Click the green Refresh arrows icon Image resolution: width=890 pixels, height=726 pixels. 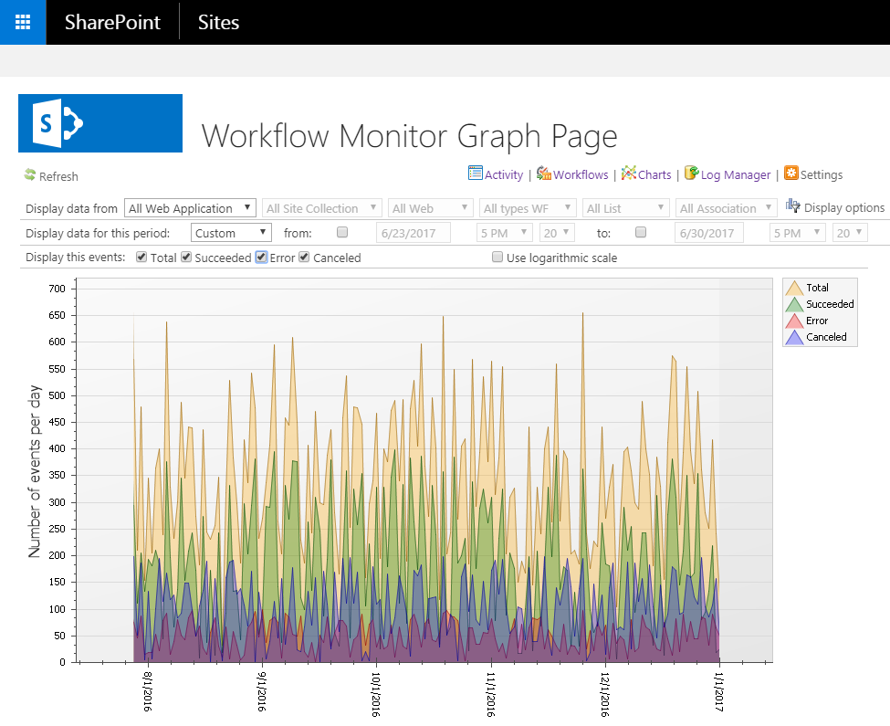coord(29,175)
